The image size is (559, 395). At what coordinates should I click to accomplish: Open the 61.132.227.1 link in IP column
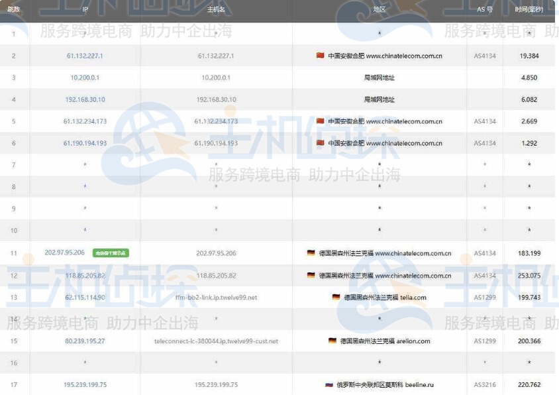pos(85,56)
